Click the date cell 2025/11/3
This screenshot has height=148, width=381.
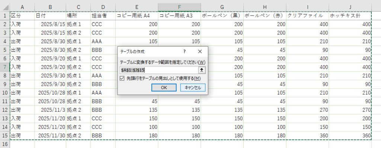point(50,110)
